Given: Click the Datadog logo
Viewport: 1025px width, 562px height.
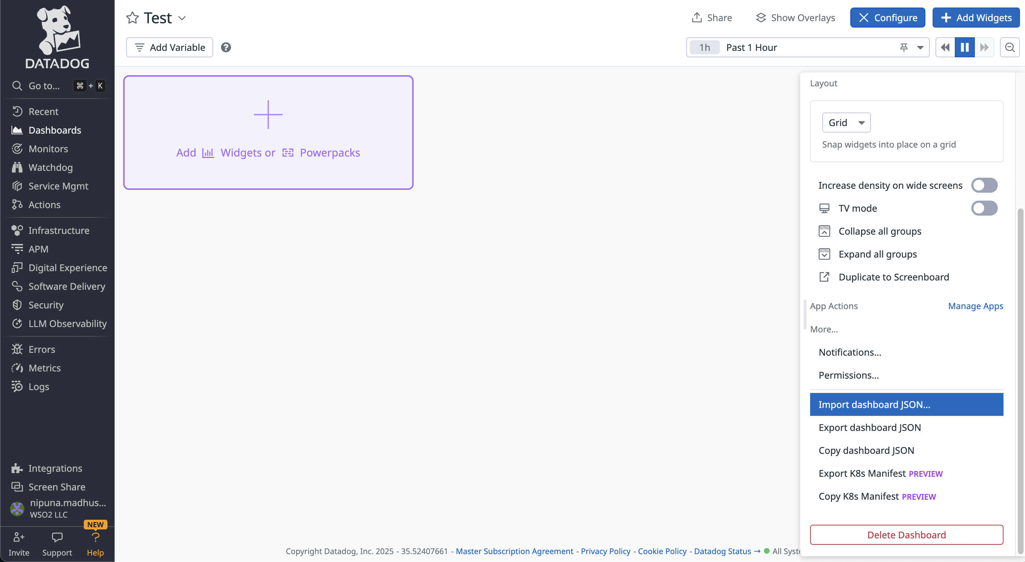Looking at the screenshot, I should pyautogui.click(x=57, y=37).
